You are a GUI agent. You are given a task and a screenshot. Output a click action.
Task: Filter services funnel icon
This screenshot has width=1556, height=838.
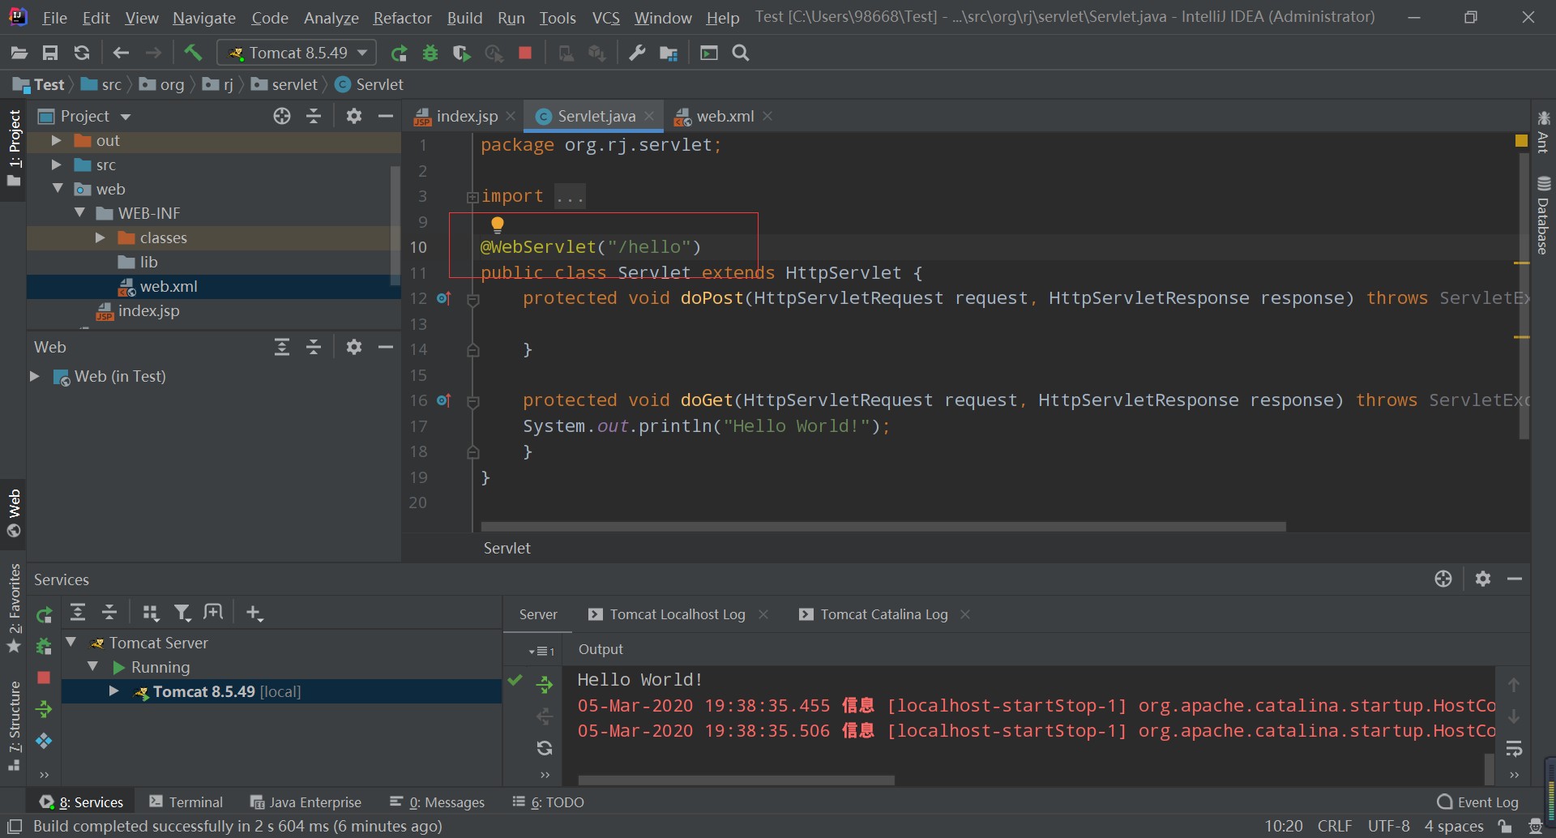pos(182,614)
